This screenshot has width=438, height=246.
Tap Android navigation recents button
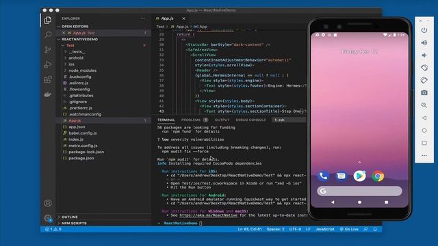click(386, 202)
